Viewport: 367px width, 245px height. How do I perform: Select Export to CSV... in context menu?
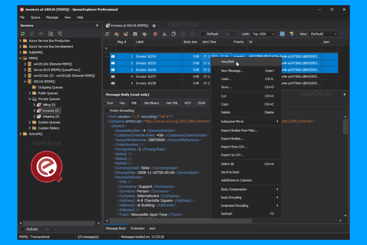pyautogui.click(x=246, y=155)
